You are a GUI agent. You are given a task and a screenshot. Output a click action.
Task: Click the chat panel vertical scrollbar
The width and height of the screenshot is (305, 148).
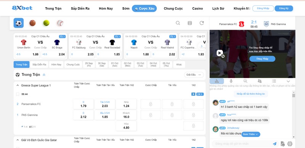coord(294,115)
